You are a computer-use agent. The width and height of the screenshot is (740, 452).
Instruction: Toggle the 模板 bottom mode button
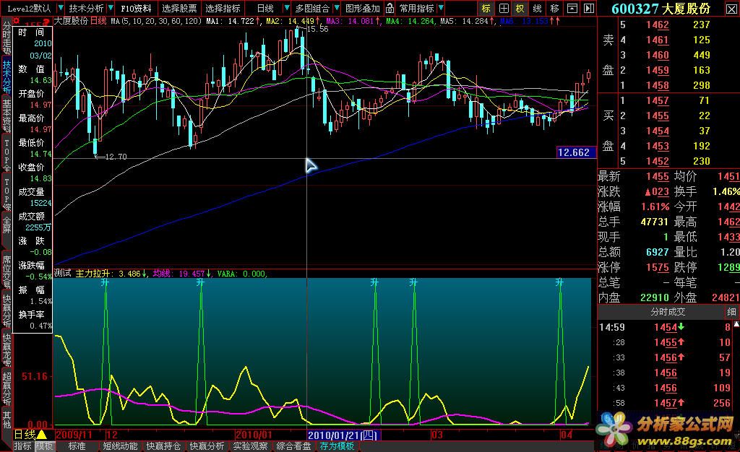click(x=45, y=446)
